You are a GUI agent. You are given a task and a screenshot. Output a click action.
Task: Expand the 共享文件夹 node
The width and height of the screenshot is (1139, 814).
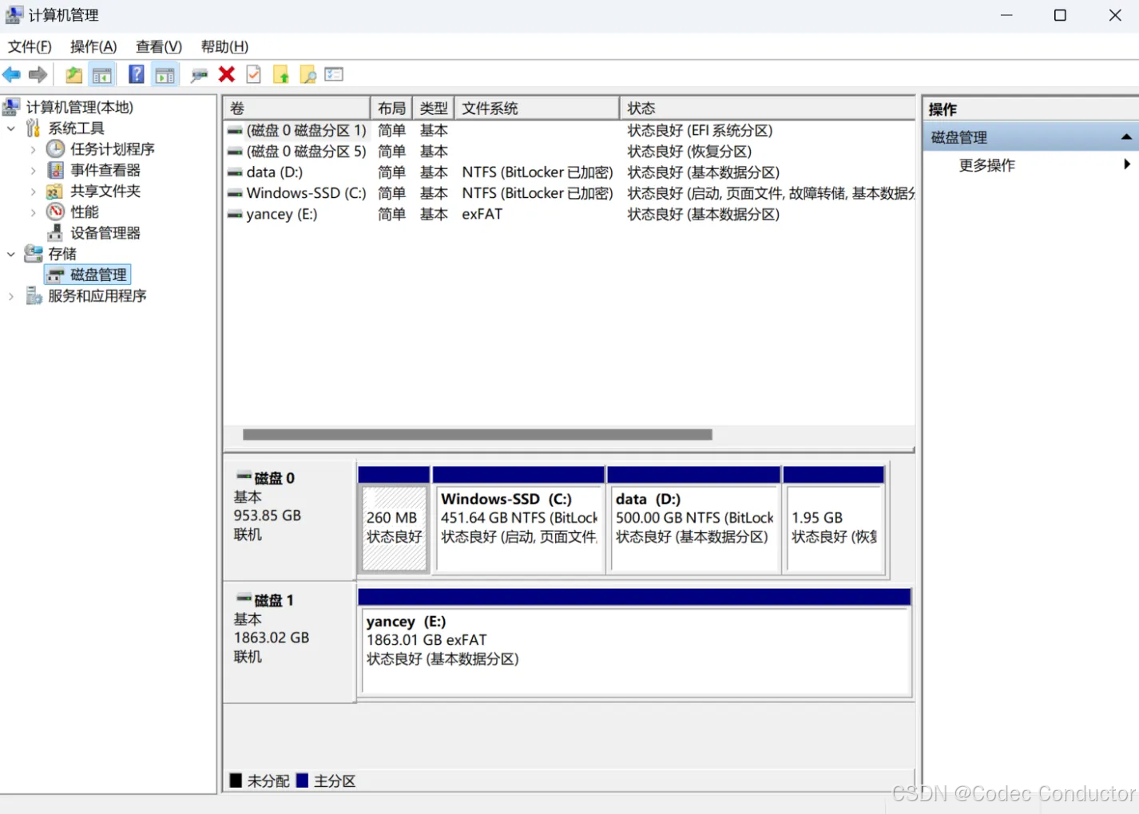pyautogui.click(x=33, y=192)
